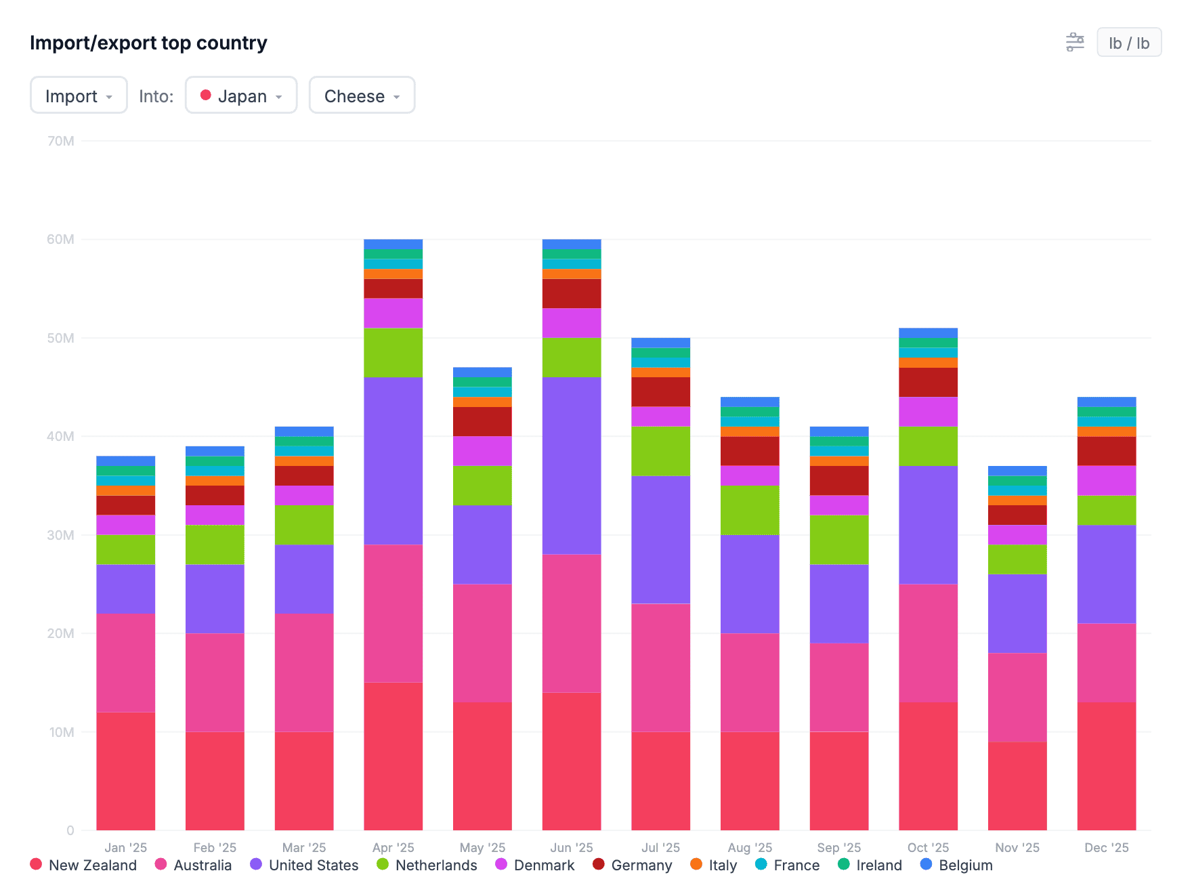The width and height of the screenshot is (1192, 894).
Task: Click the Germany dark red legend dot
Action: click(599, 864)
